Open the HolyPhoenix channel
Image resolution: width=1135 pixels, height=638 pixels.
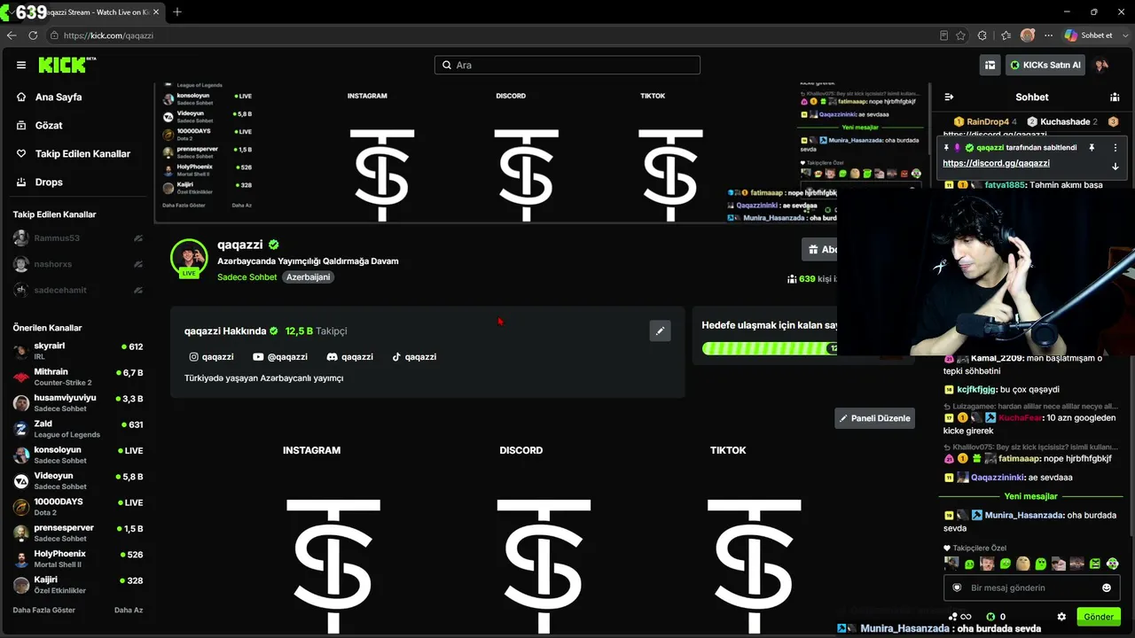[77, 558]
